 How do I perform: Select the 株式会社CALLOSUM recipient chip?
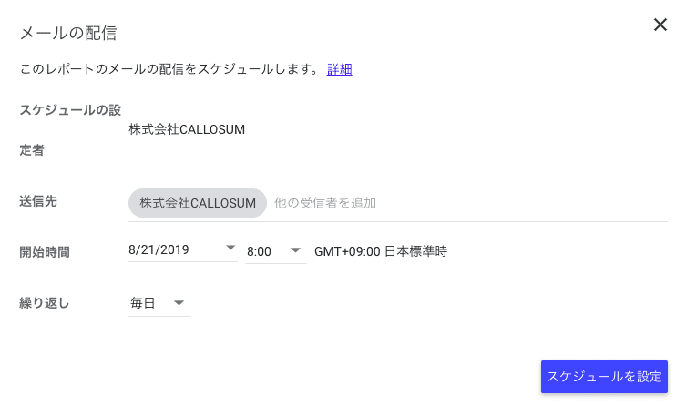tap(198, 203)
